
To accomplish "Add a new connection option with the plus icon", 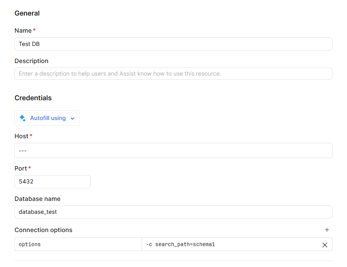I will coord(326,230).
